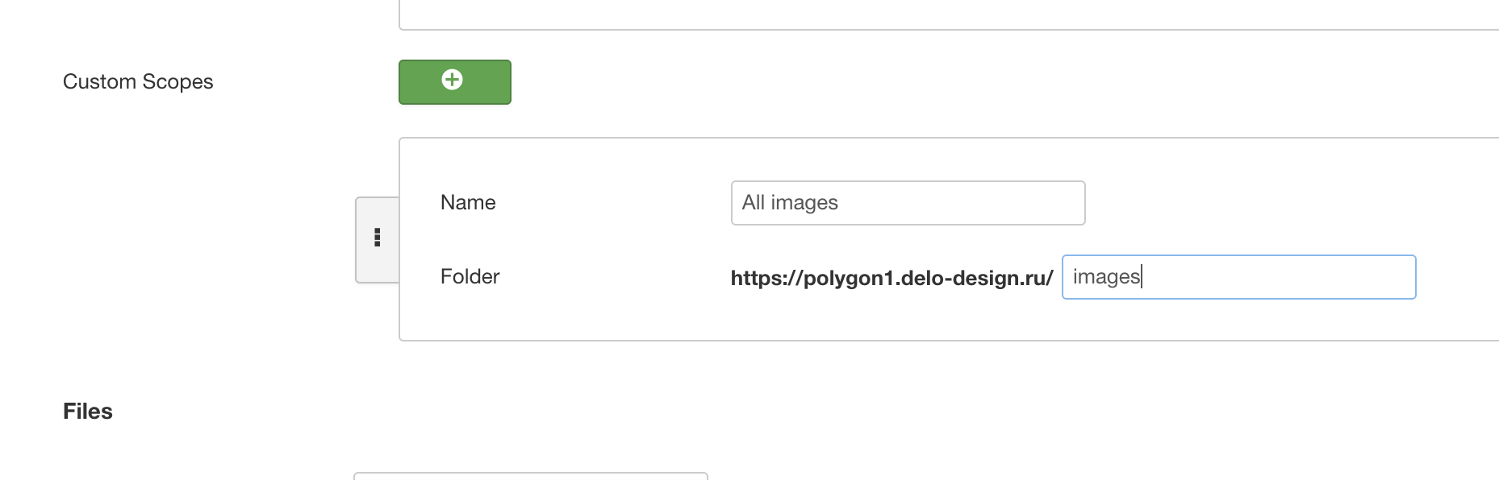Select the partially visible field below Files

point(529,477)
